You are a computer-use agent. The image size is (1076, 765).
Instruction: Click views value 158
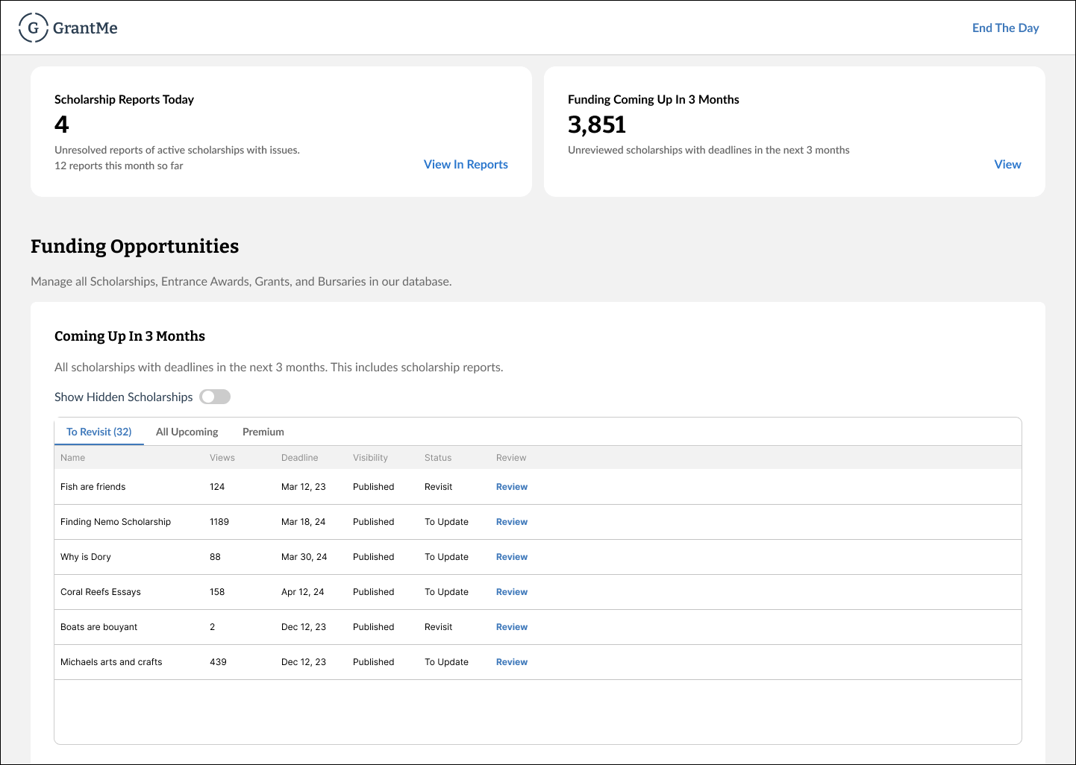[x=217, y=592]
